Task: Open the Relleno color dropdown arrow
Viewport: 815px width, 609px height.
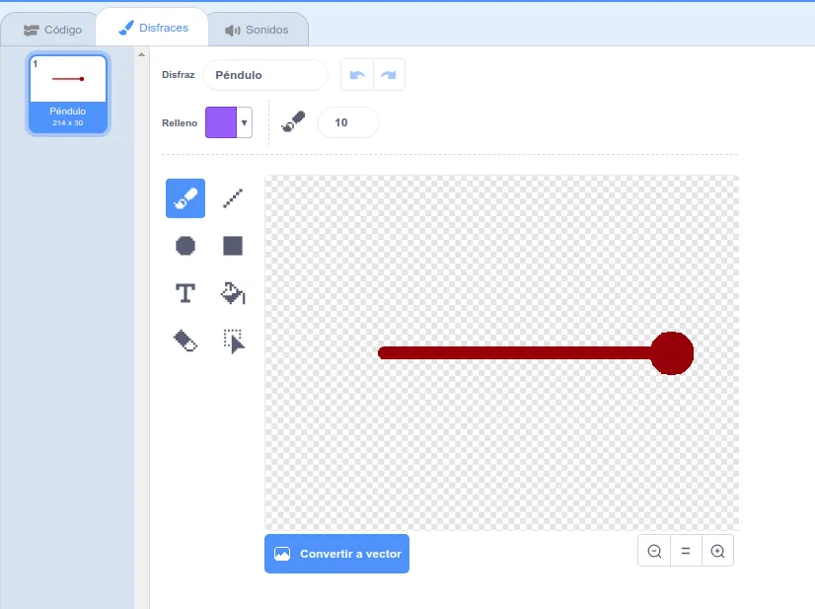Action: click(245, 122)
